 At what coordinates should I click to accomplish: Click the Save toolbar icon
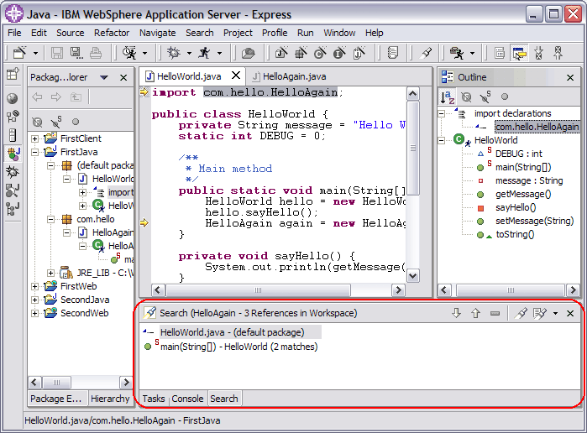(x=57, y=53)
